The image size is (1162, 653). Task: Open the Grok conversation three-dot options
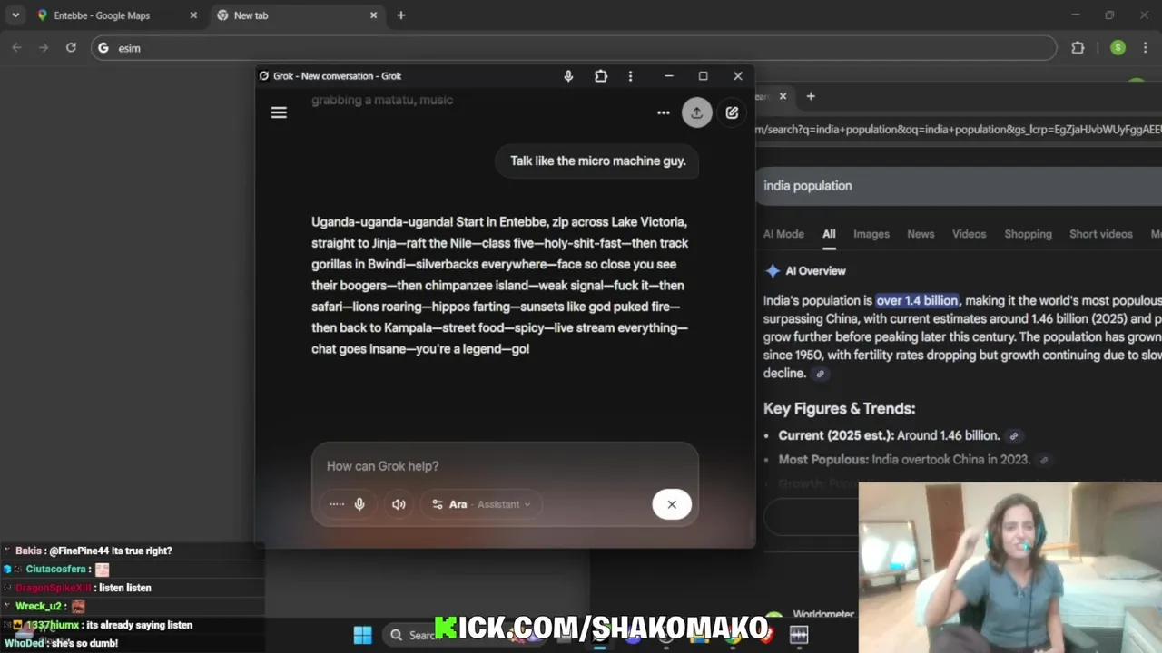click(664, 112)
